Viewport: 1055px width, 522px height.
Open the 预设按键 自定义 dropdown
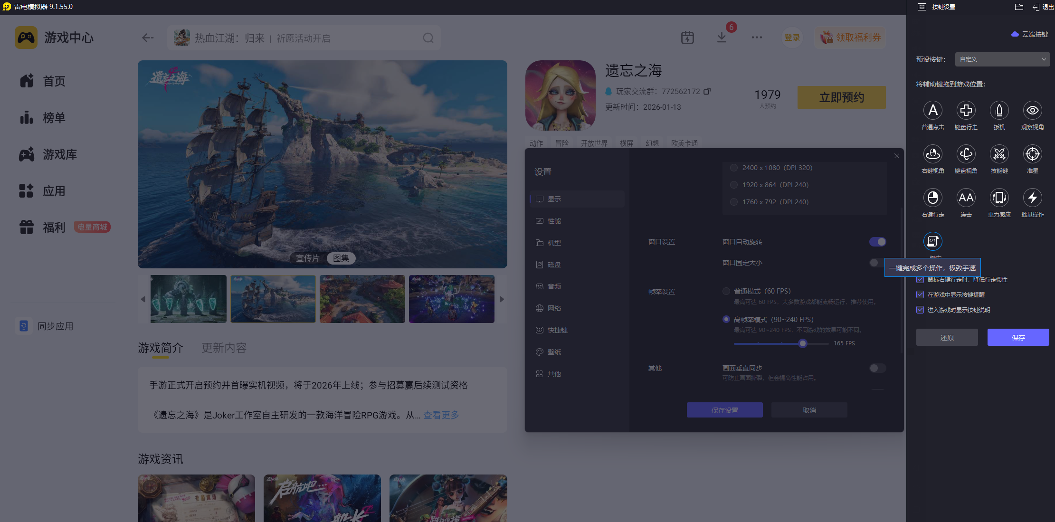[1002, 59]
